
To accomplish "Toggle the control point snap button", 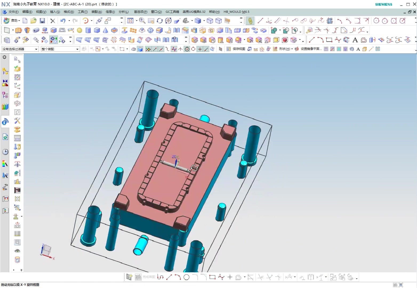I will tap(167, 49).
